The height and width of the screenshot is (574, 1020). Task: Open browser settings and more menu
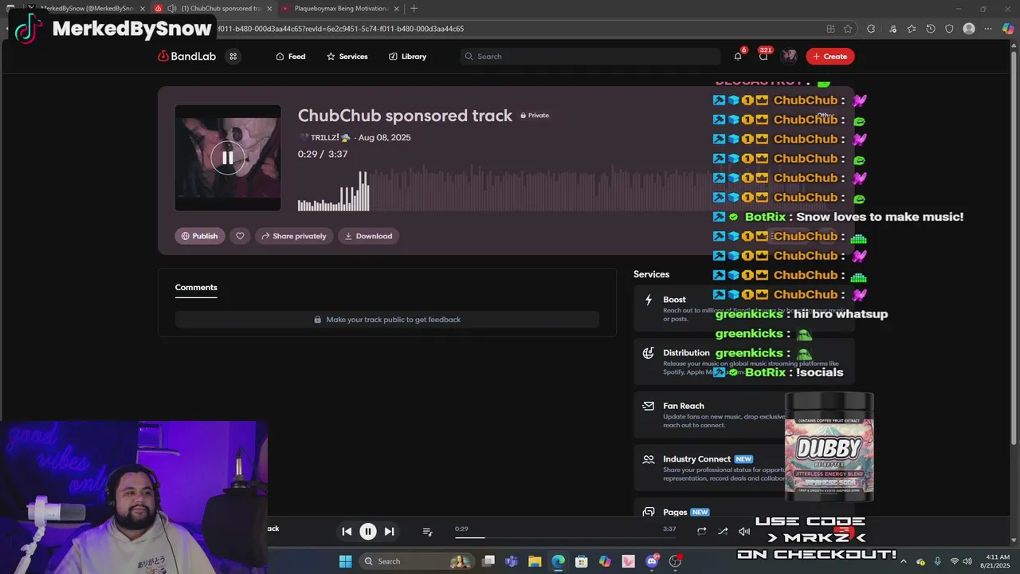989,29
